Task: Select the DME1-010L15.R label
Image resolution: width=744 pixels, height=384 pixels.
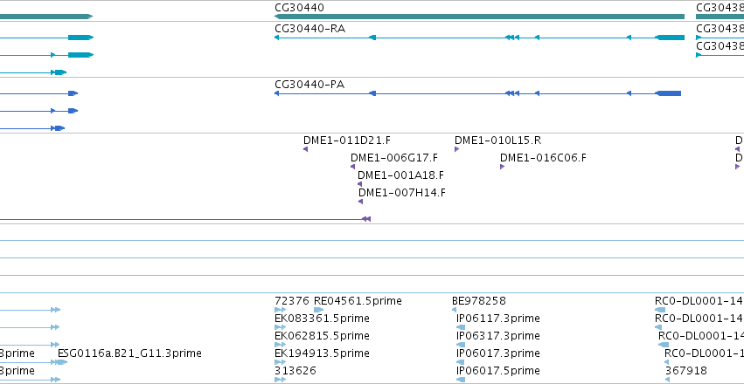Action: point(497,141)
